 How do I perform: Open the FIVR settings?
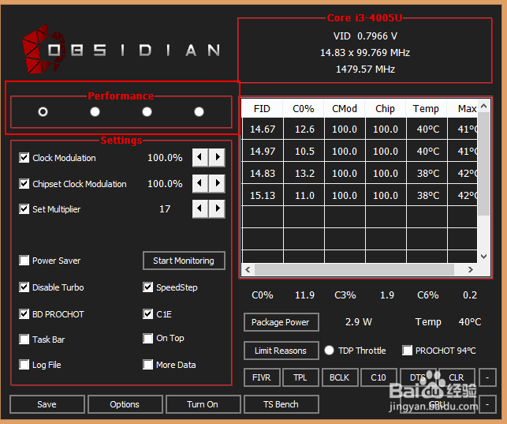pos(262,377)
